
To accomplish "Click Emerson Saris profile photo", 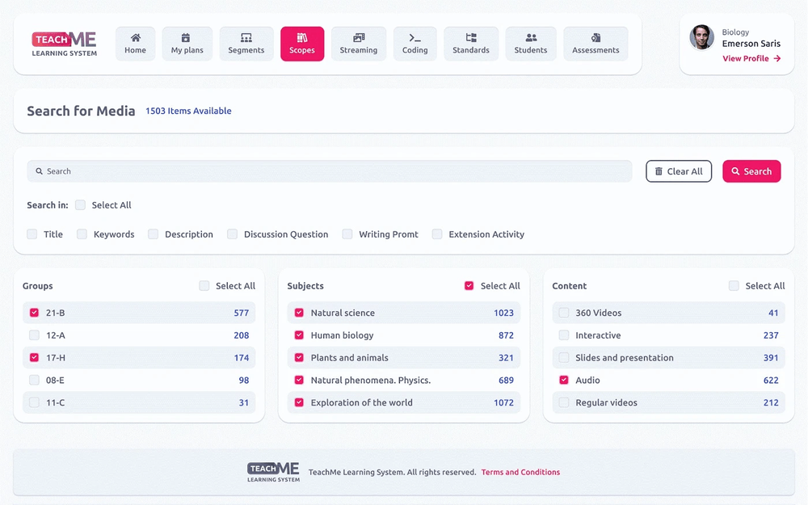I will pos(701,37).
